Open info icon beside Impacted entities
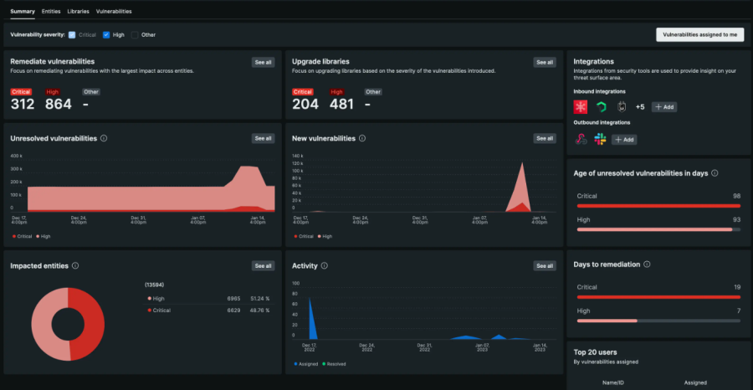The image size is (753, 390). (x=75, y=265)
